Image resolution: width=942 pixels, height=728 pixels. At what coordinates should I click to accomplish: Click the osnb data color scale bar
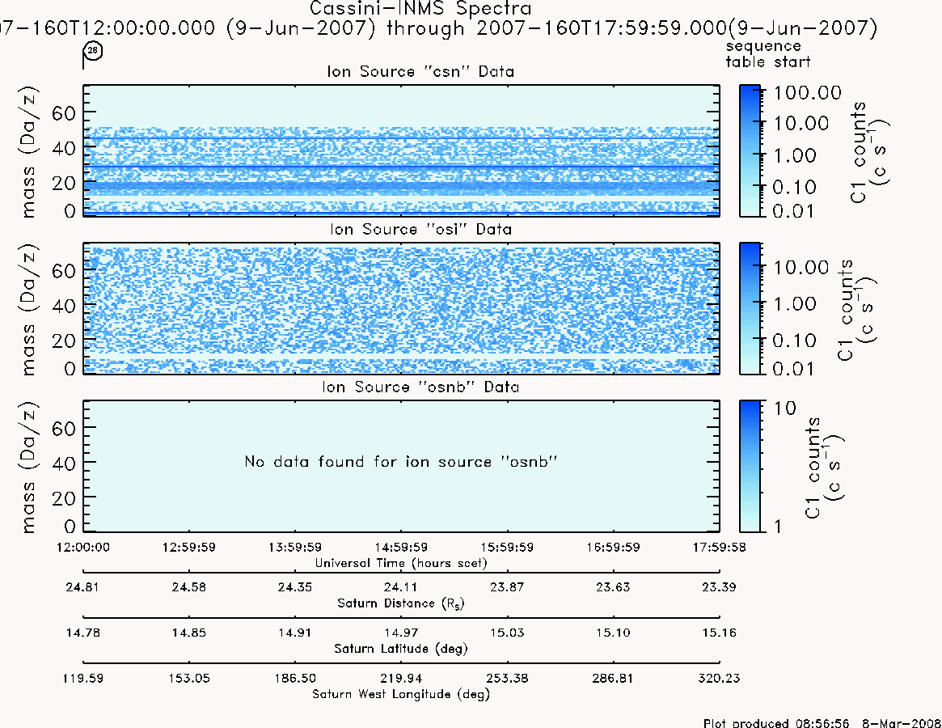[750, 466]
